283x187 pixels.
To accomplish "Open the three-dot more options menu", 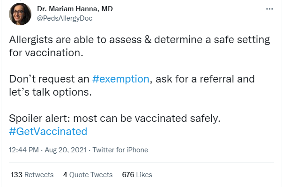I will pyautogui.click(x=269, y=9).
